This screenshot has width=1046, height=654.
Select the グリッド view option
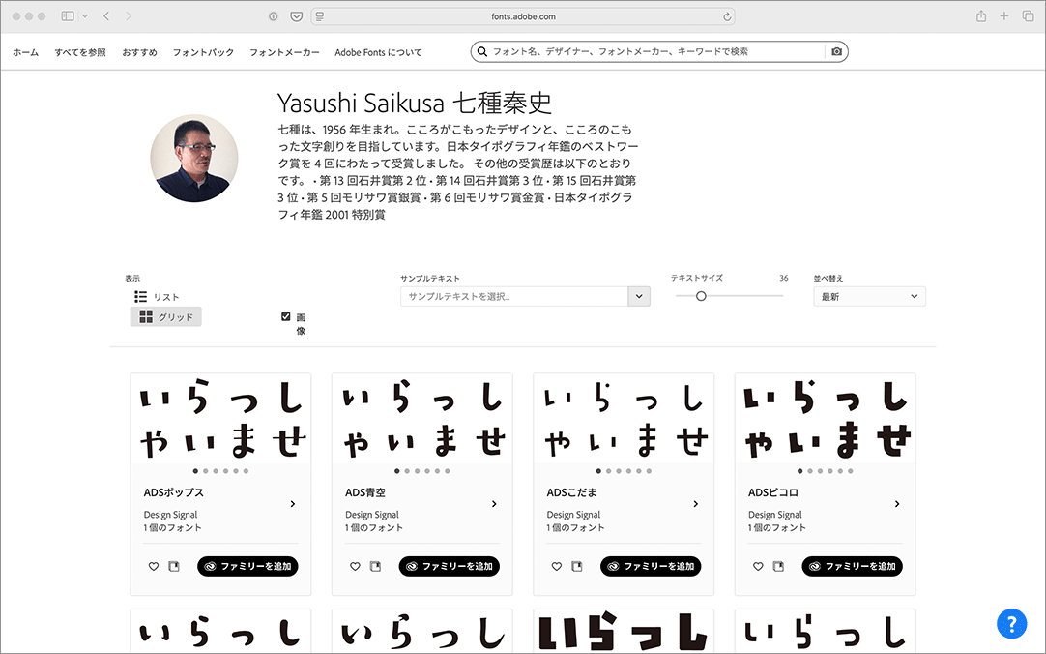[x=165, y=316]
